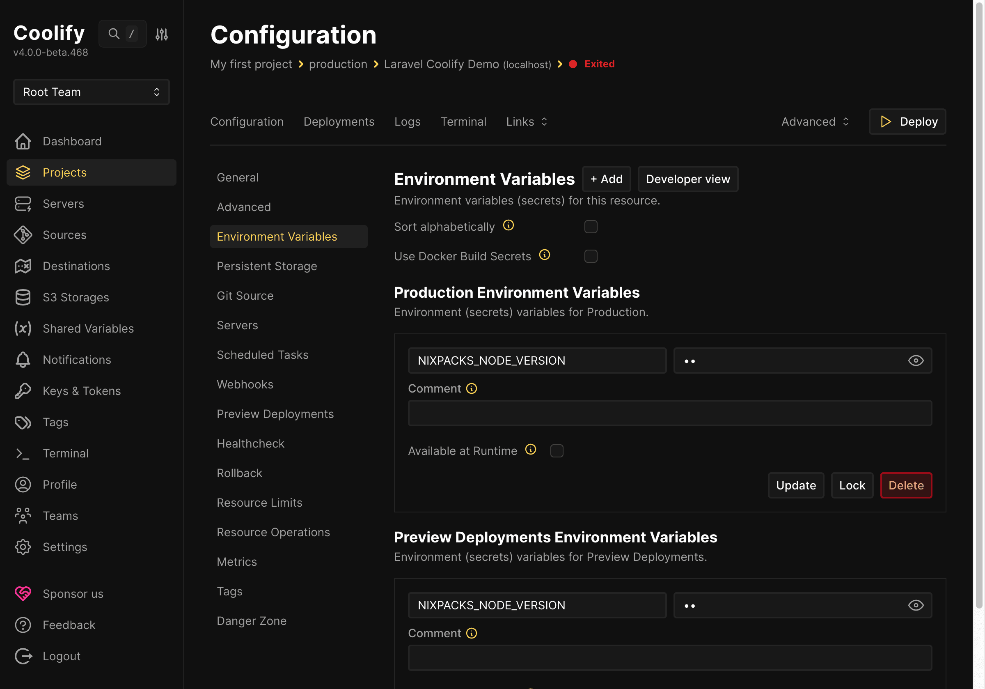Click the Sources git icon
The image size is (985, 689).
pyautogui.click(x=23, y=235)
